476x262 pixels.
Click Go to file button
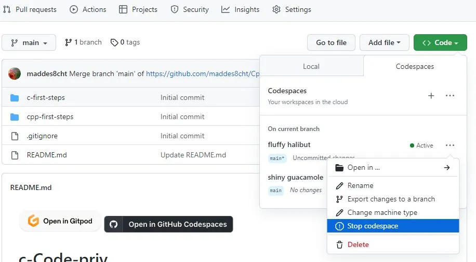pyautogui.click(x=331, y=42)
